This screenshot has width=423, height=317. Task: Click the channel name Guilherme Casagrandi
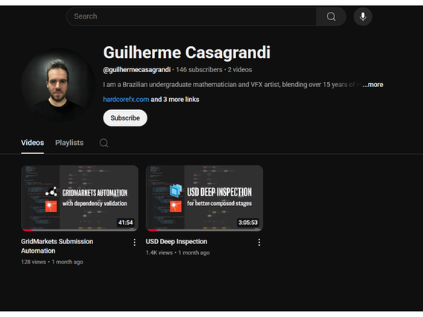tap(187, 52)
